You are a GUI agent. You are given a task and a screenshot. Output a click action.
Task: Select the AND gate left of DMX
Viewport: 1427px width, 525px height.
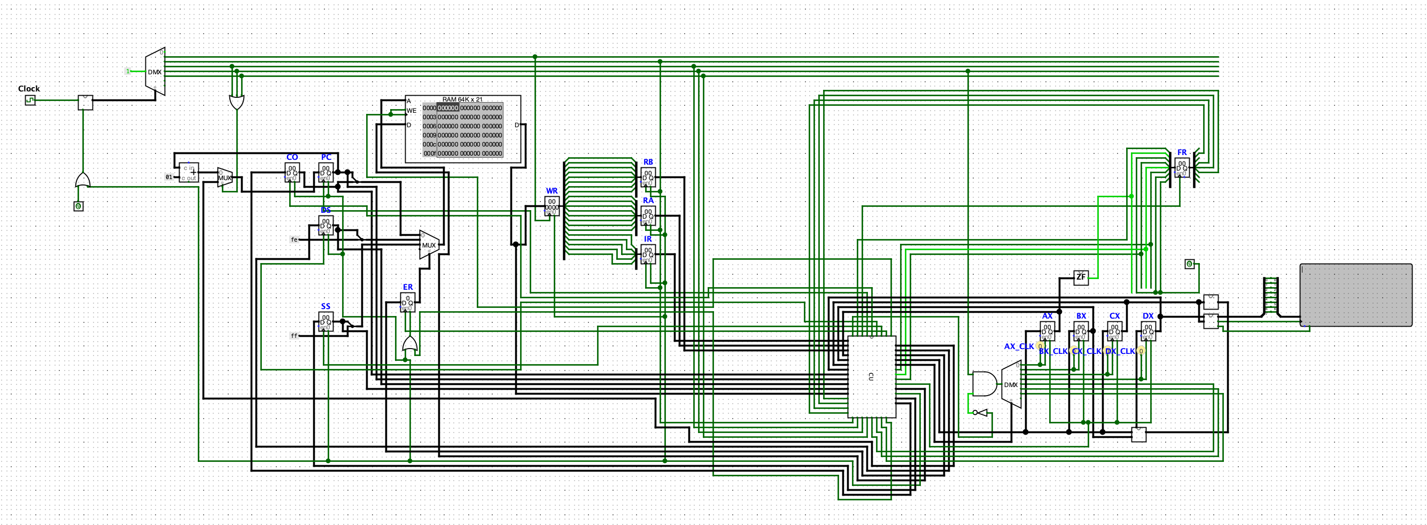pyautogui.click(x=984, y=384)
